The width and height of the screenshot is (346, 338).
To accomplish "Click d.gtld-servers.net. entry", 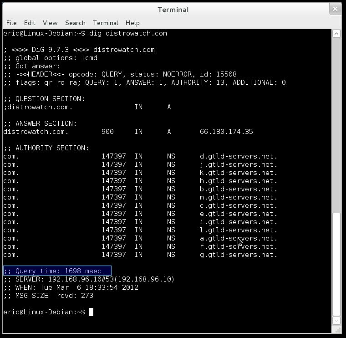I will tap(239, 157).
